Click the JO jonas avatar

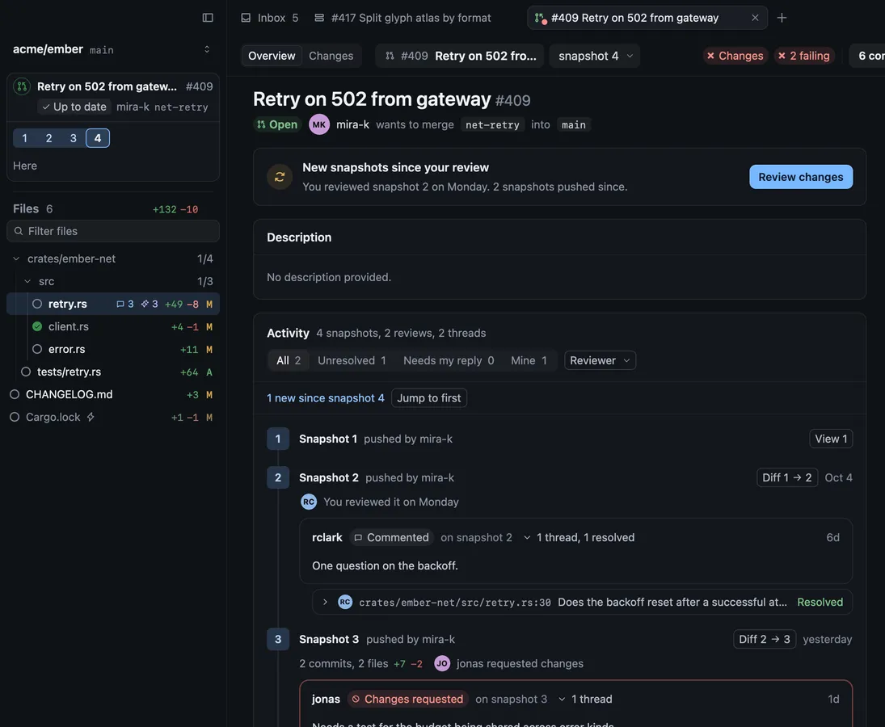(442, 664)
